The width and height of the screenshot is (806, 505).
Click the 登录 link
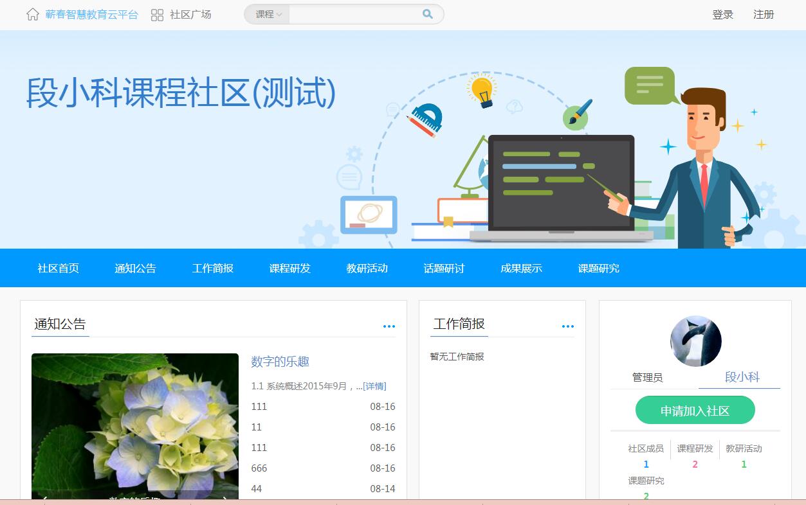click(722, 15)
